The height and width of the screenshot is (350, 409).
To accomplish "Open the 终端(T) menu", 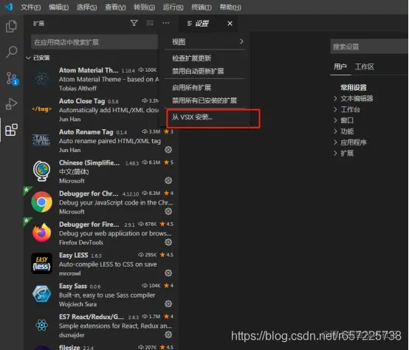I will [202, 7].
